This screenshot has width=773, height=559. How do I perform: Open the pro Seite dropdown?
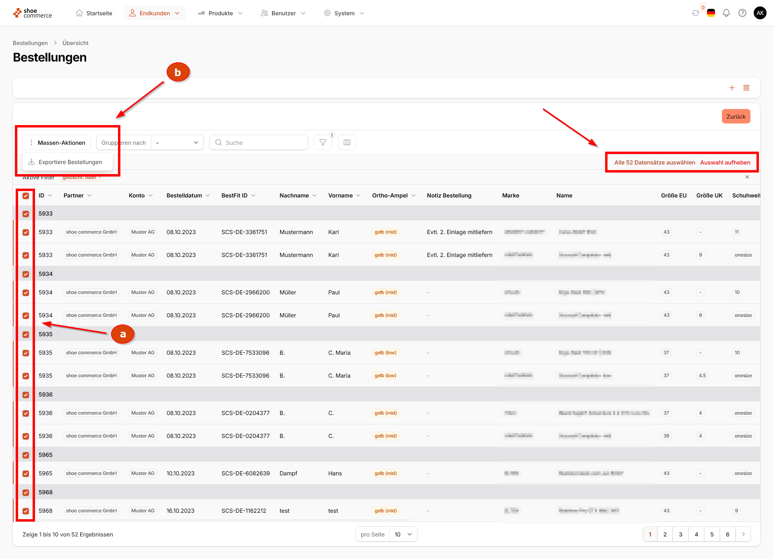pos(403,534)
